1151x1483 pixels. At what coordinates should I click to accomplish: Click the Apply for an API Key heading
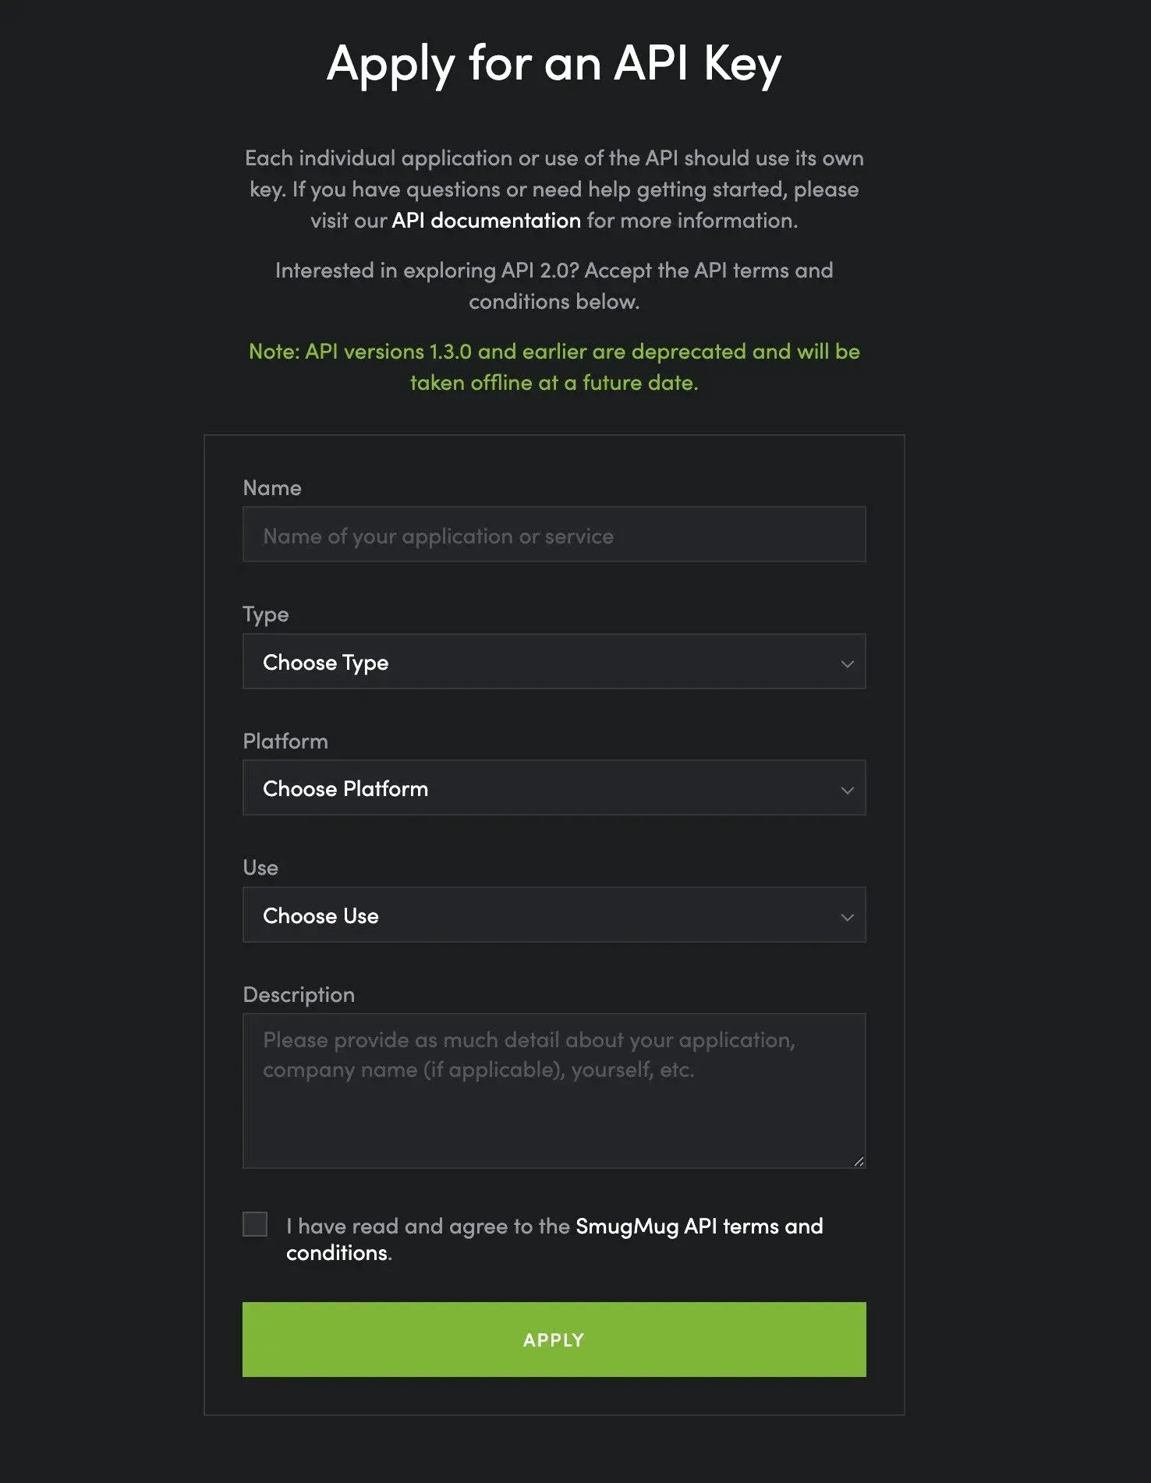click(x=554, y=65)
